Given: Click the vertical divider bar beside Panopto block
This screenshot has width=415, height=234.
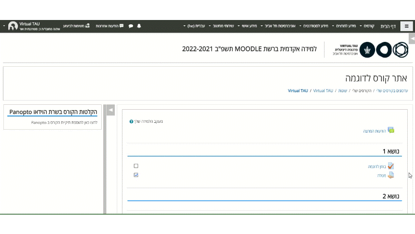Looking at the screenshot, I should pyautogui.click(x=105, y=159).
